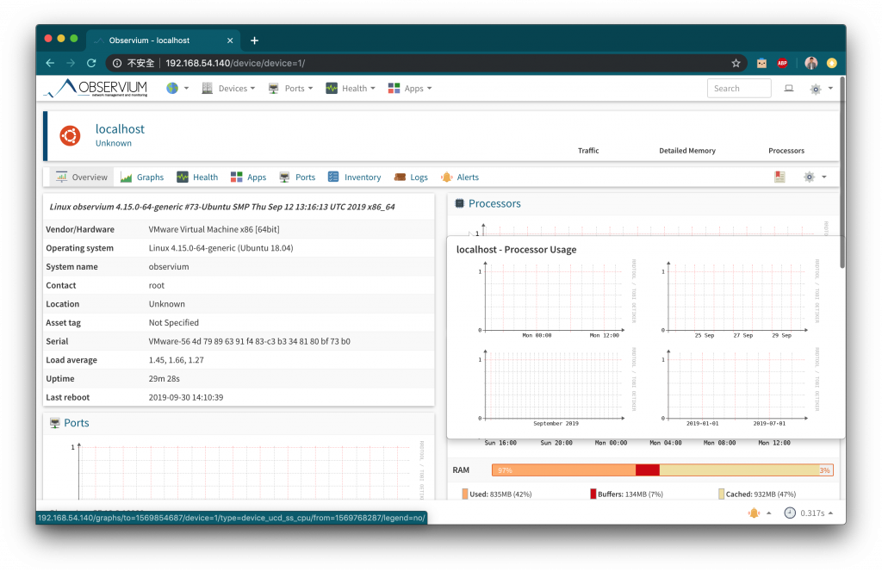Screen dimensions: 882x572
Task: Click the RAM usage bar
Action: tap(662, 470)
